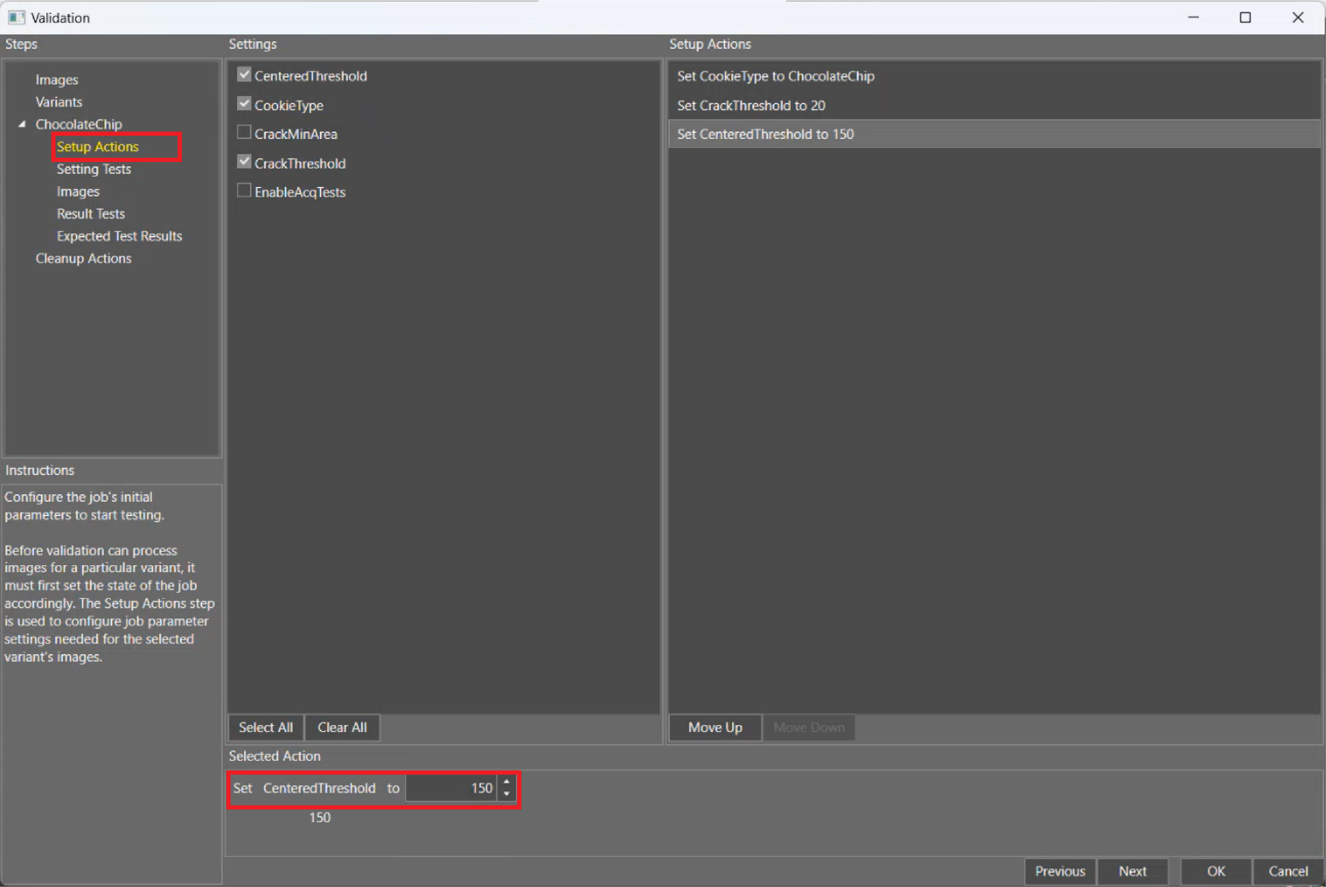Open the Setting Tests step
Image resolution: width=1326 pixels, height=887 pixels.
(94, 169)
